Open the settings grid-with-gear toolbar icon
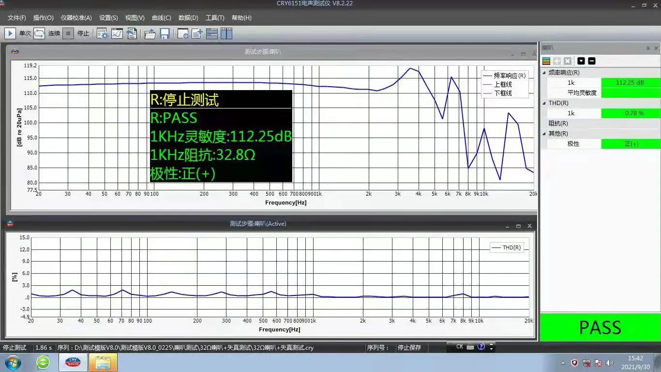Viewport: 661px width, 372px height. coord(103,33)
